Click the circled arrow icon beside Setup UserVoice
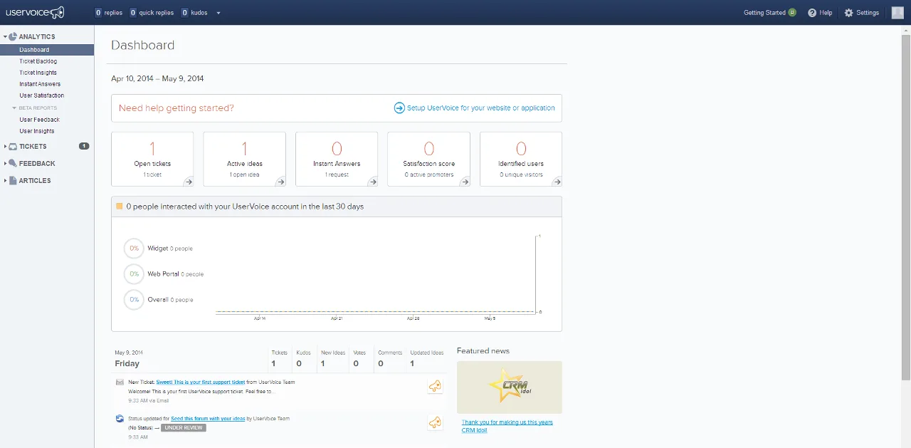Screen dimensions: 911x448 point(399,108)
